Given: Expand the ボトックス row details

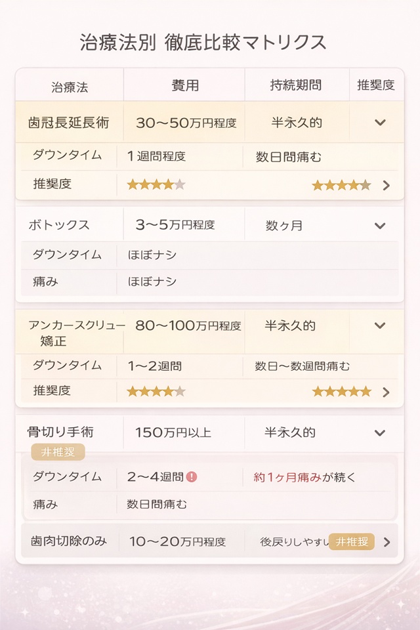Looking at the screenshot, I should tap(379, 224).
